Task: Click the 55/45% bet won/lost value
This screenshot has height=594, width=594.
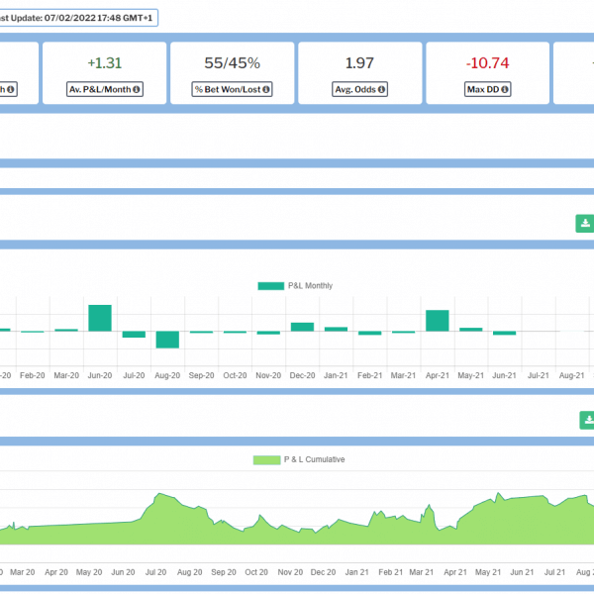Action: [x=233, y=63]
